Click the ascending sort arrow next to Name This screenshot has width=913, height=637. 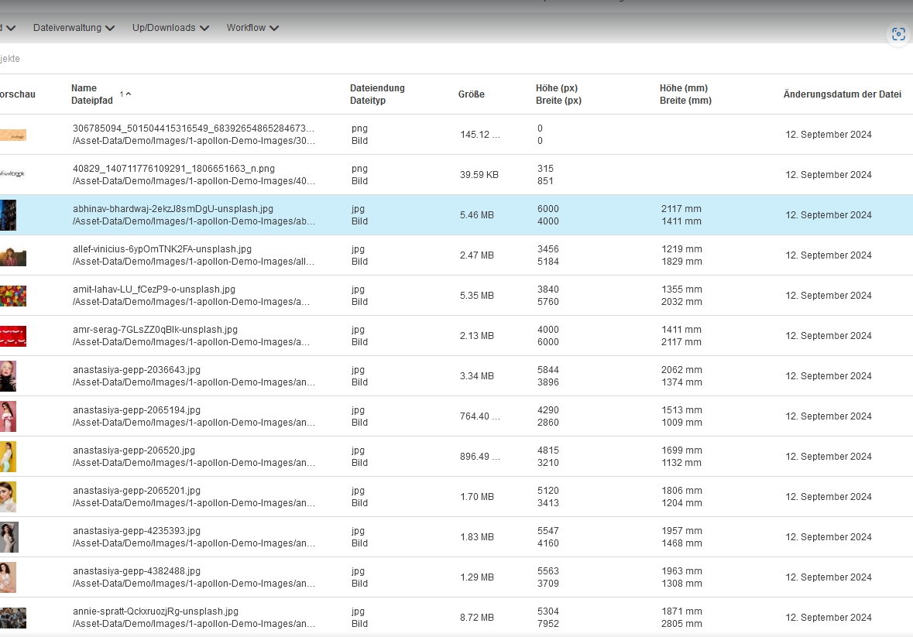click(128, 94)
